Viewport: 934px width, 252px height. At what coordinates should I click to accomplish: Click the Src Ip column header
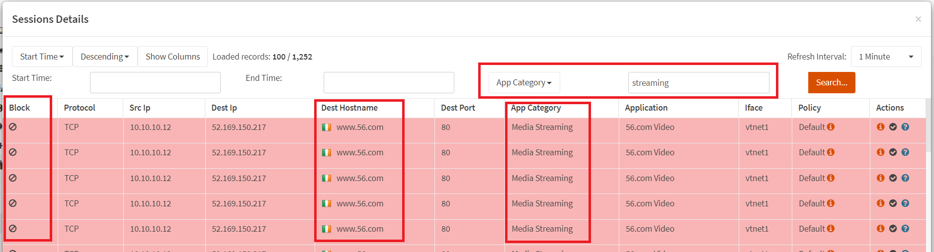[140, 108]
